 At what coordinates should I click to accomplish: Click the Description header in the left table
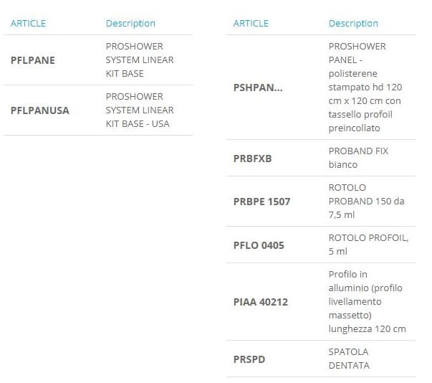(130, 24)
